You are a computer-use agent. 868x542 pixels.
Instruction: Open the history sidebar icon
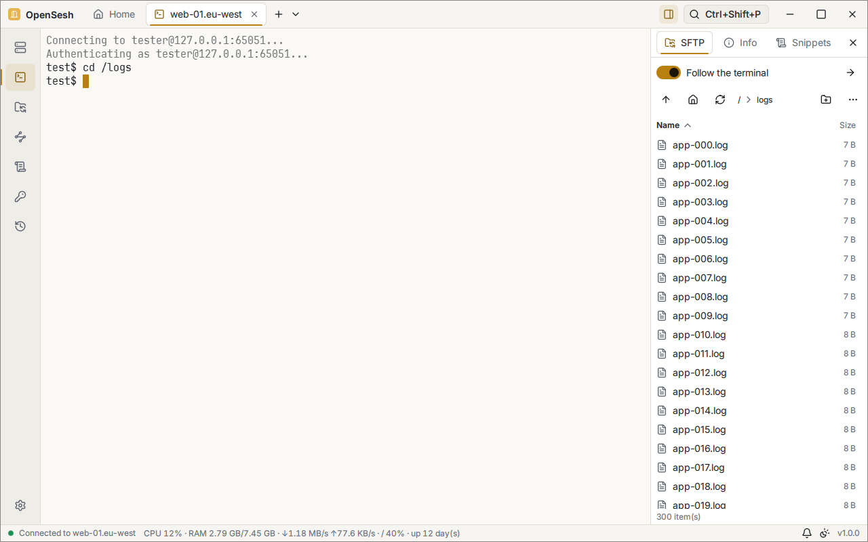point(20,226)
